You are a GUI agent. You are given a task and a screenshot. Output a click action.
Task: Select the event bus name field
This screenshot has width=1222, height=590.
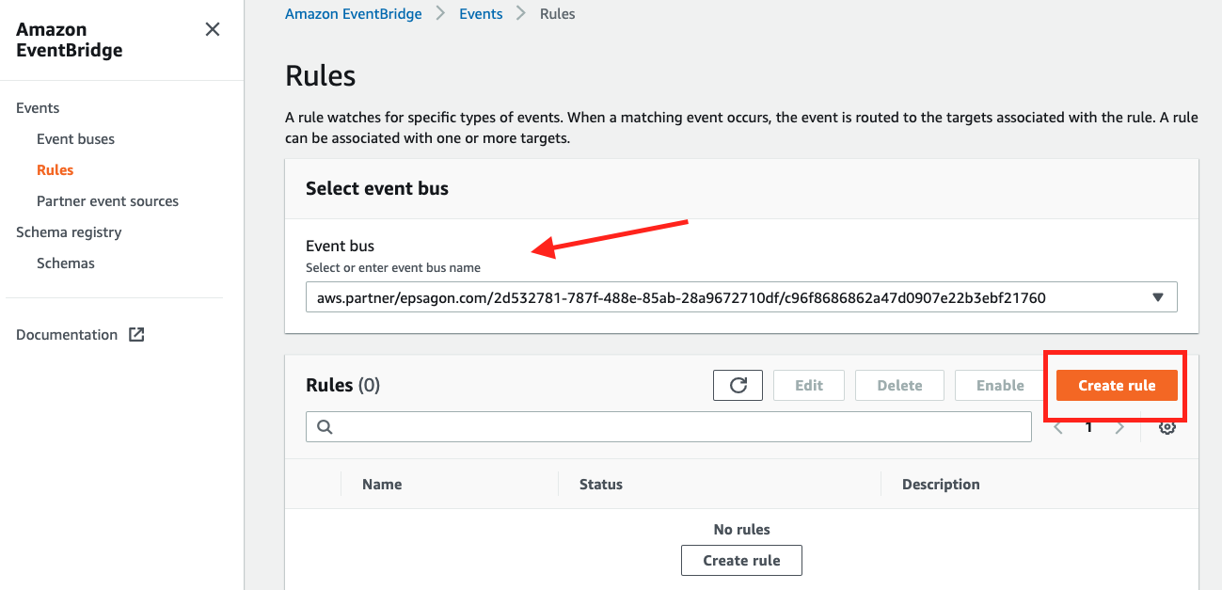pos(741,297)
